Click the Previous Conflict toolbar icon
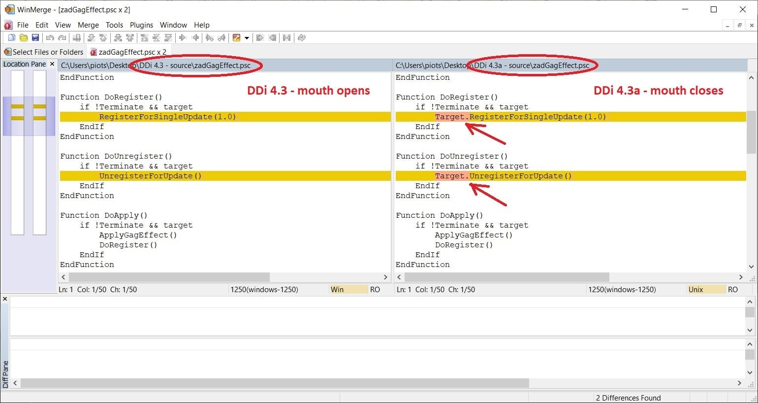The image size is (758, 403). pyautogui.click(x=129, y=38)
